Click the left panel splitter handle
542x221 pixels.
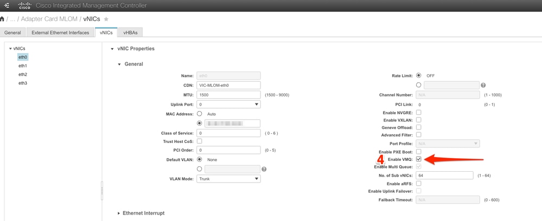pos(101,191)
